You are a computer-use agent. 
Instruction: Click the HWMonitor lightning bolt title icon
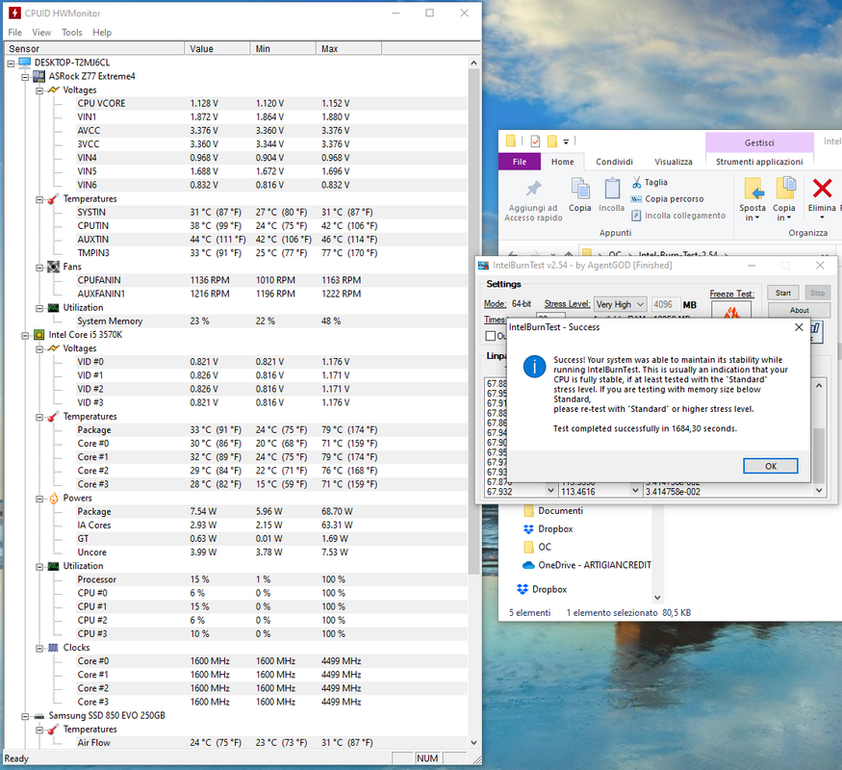point(14,13)
